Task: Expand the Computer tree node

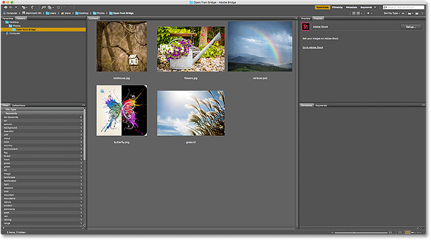Action: [x=4, y=33]
